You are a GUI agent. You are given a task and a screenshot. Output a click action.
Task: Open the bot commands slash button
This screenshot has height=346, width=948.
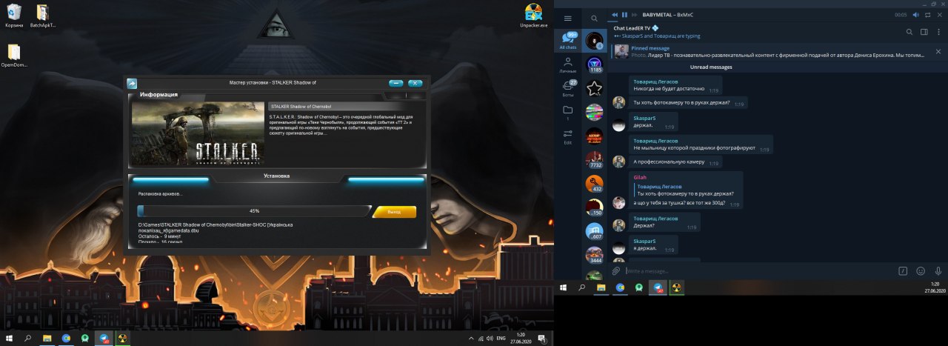[x=902, y=271]
